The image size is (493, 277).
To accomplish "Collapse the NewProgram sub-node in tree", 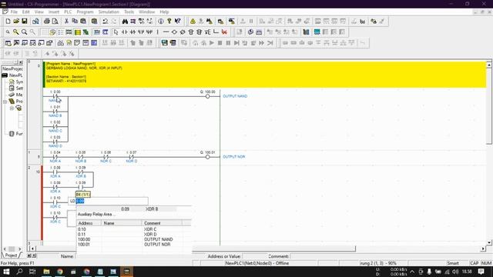I will click(x=12, y=108).
